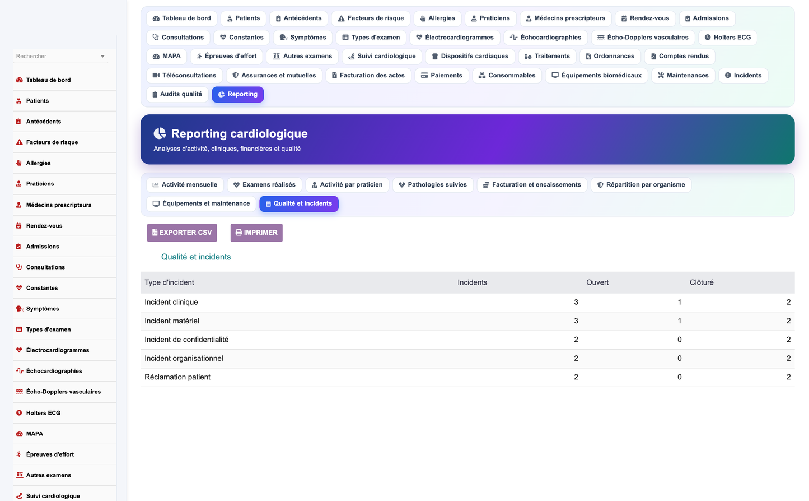This screenshot has height=501, width=809.
Task: Click the Consultations stethoscope icon in sidebar
Action: [x=19, y=267]
